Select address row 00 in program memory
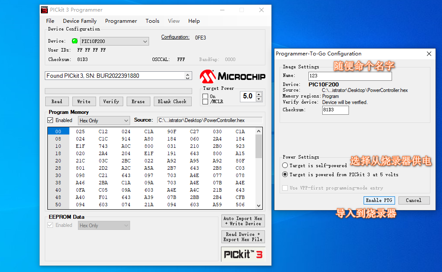Viewport: 442px width, 272px height. [58, 131]
